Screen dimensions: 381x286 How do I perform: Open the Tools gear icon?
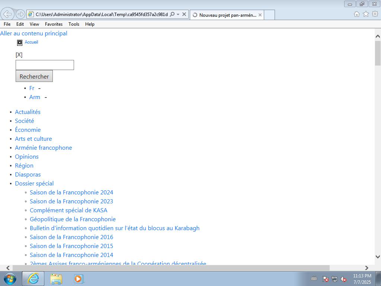[x=375, y=14]
